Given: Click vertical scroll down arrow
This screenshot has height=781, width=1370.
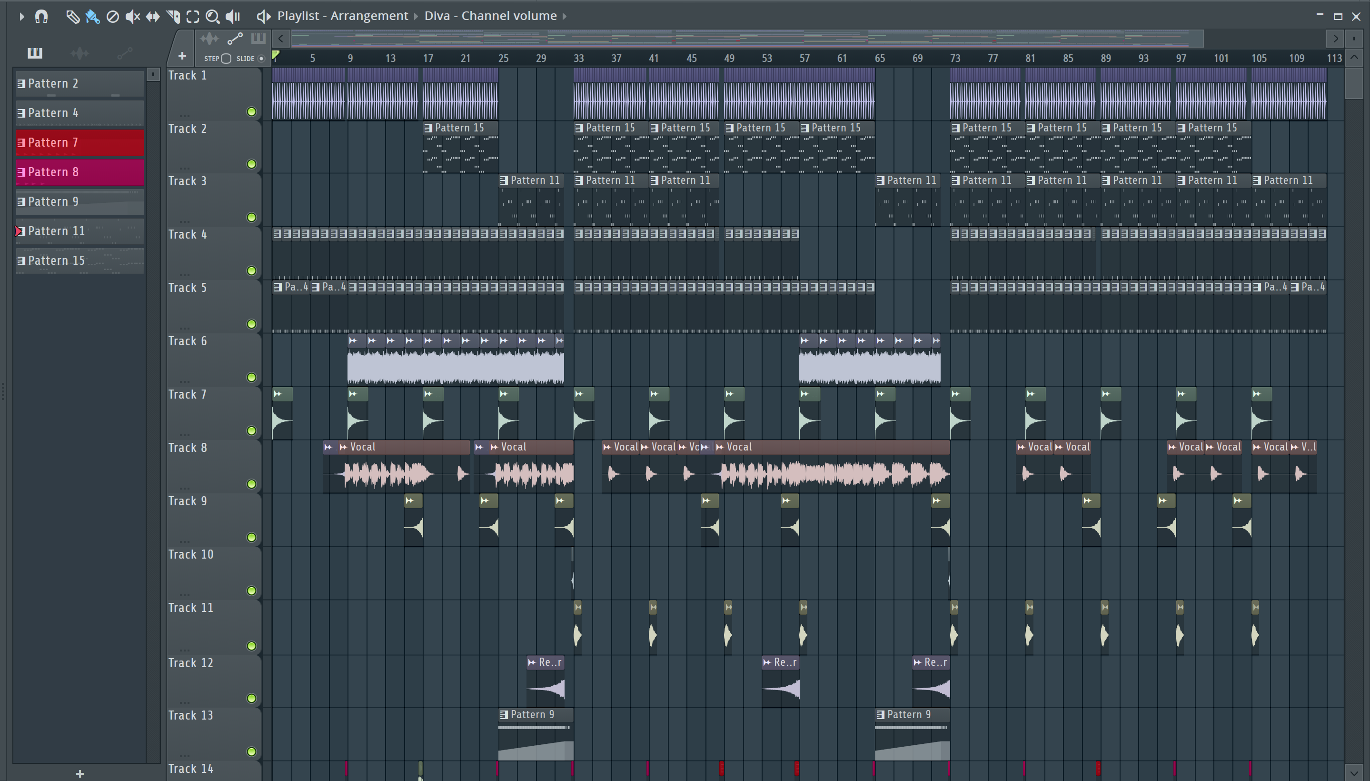Looking at the screenshot, I should pos(1354,773).
